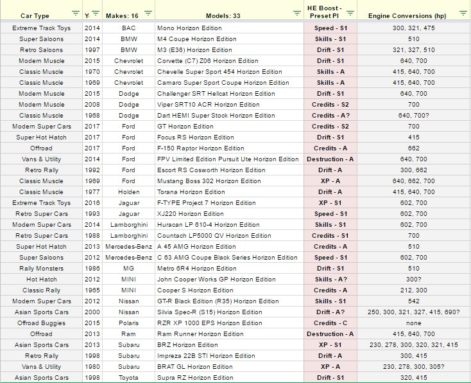471x383 pixels.
Task: Select GT-R Black Edition (R35) cell
Action: click(x=229, y=301)
